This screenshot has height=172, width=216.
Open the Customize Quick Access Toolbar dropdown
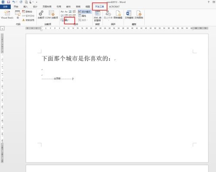tap(36, 2)
